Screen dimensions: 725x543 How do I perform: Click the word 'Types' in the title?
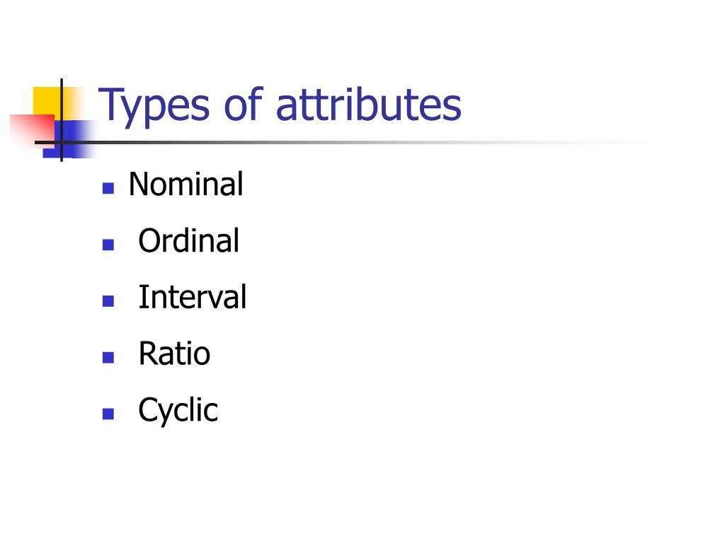(154, 106)
